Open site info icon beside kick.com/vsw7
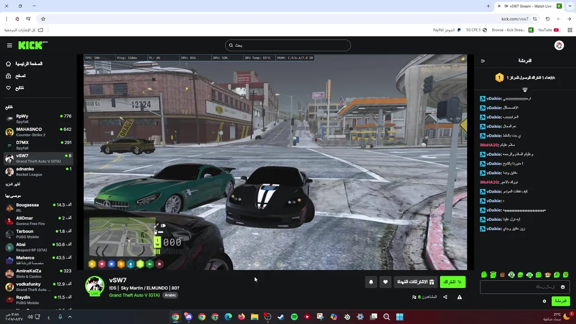Screen dimensions: 576x324 [535, 19]
